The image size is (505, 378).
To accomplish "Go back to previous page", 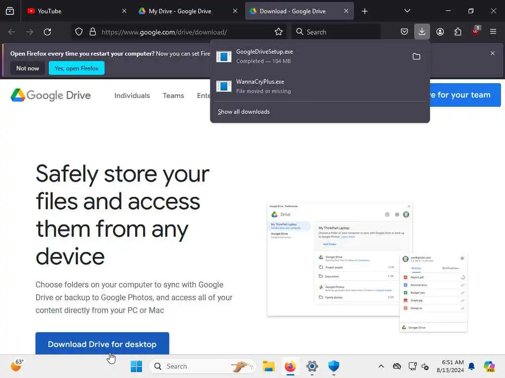I will [x=12, y=32].
